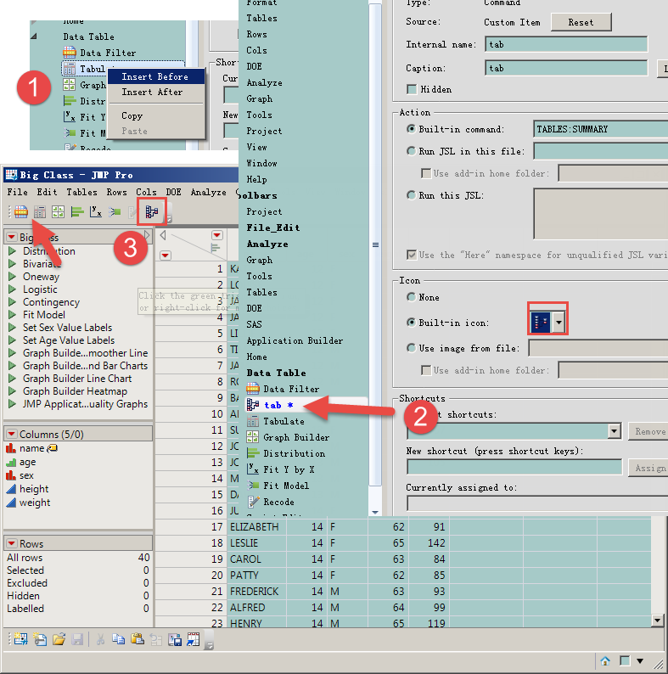
Task: Select the Built-in command radio button
Action: pos(412,129)
